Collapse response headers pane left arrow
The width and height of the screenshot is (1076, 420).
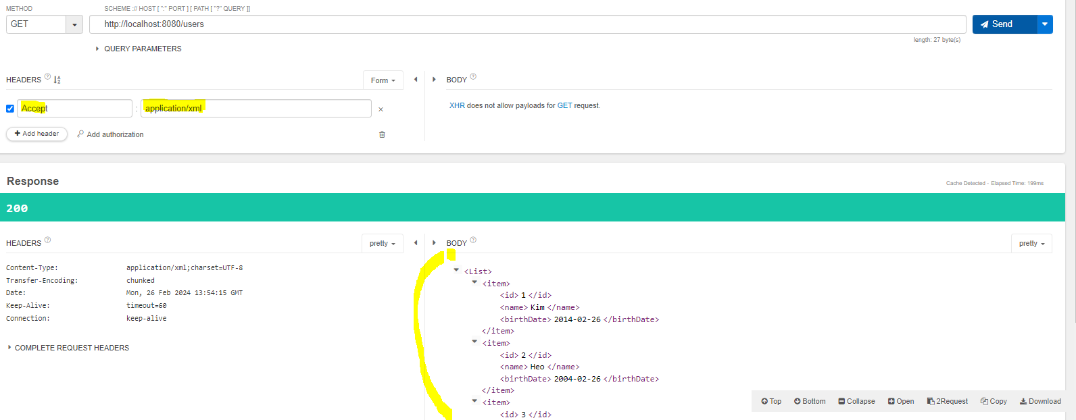pyautogui.click(x=416, y=242)
